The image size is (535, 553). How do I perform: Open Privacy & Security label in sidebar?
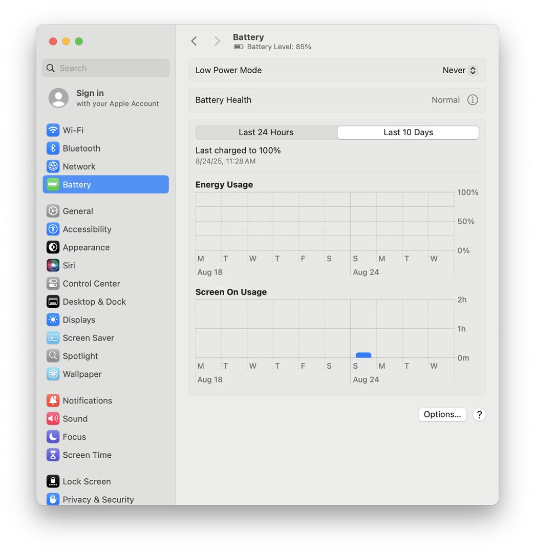click(98, 499)
